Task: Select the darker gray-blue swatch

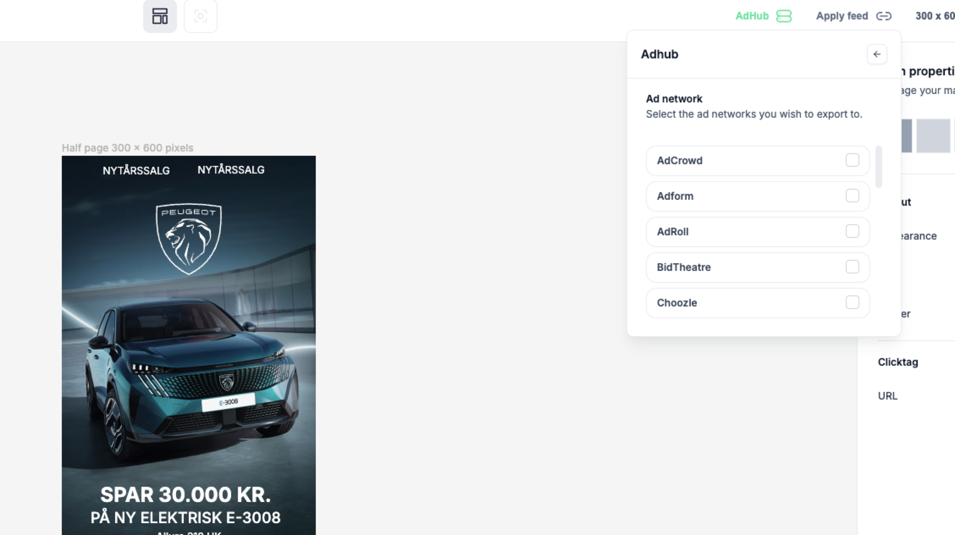Action: point(906,136)
